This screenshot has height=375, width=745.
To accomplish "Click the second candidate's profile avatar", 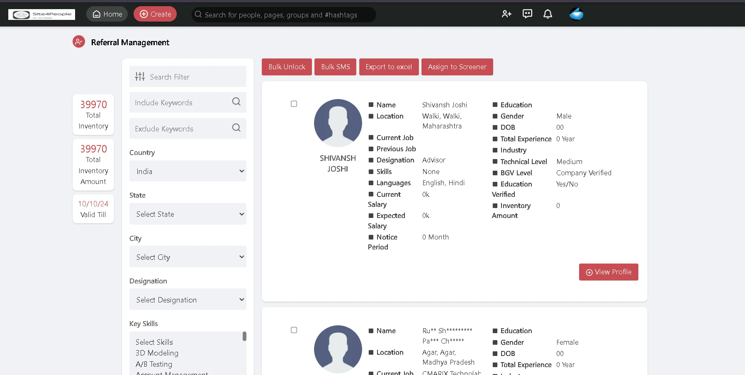I will (338, 349).
